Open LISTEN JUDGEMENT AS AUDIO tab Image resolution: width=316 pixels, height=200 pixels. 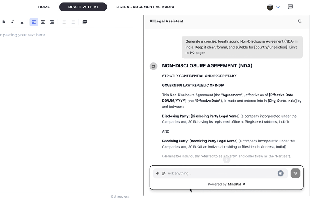click(145, 7)
